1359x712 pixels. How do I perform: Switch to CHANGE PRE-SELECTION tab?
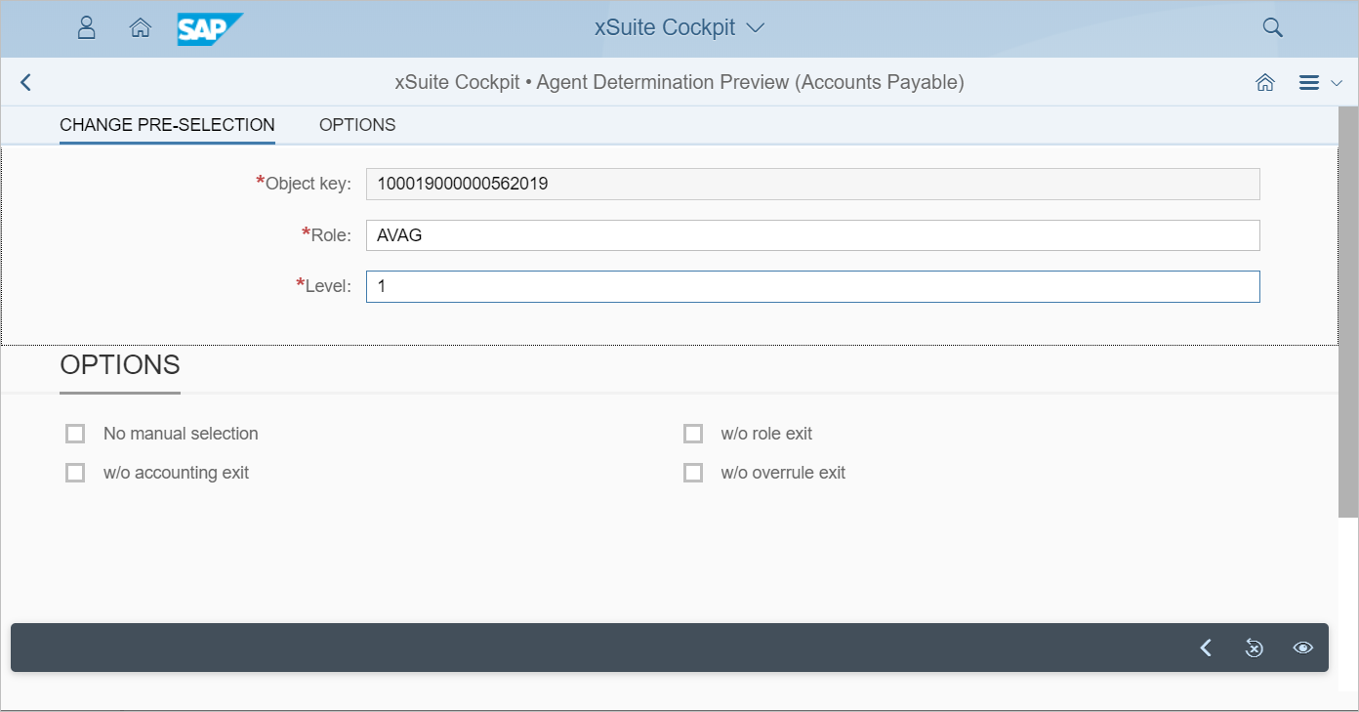click(167, 125)
